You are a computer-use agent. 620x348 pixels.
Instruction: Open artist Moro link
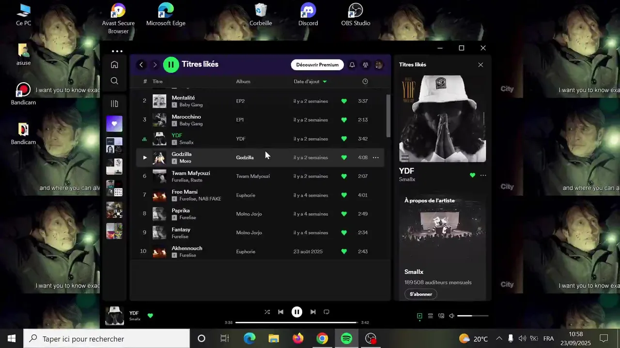(x=185, y=161)
